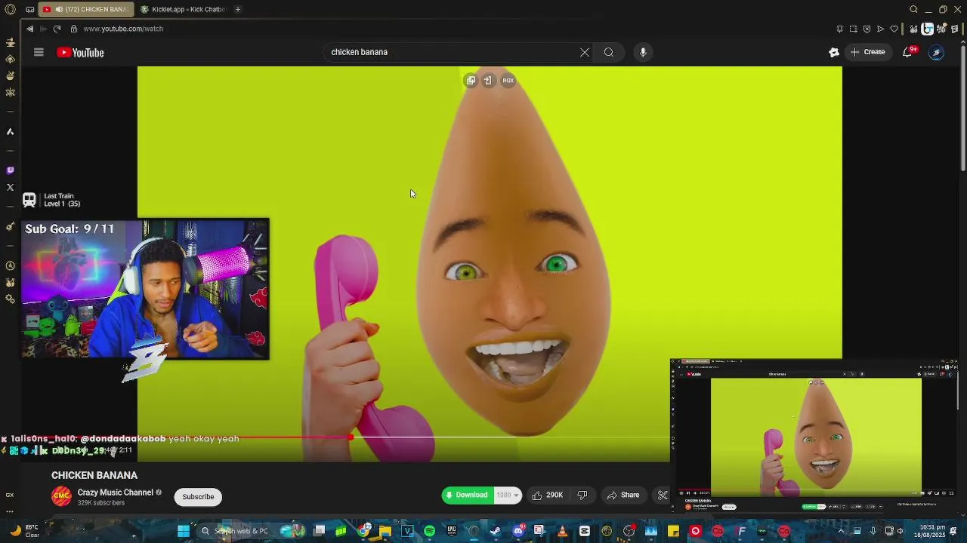
Task: Open Steam from the taskbar
Action: click(495, 531)
